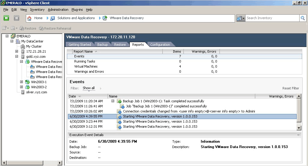Click the search magnifier icon
The height and width of the screenshot is (166, 308).
pyautogui.click(x=303, y=18)
